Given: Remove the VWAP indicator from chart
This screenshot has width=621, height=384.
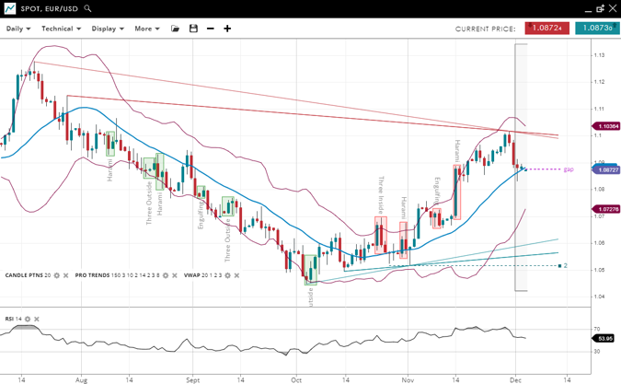Looking at the screenshot, I should (238, 275).
